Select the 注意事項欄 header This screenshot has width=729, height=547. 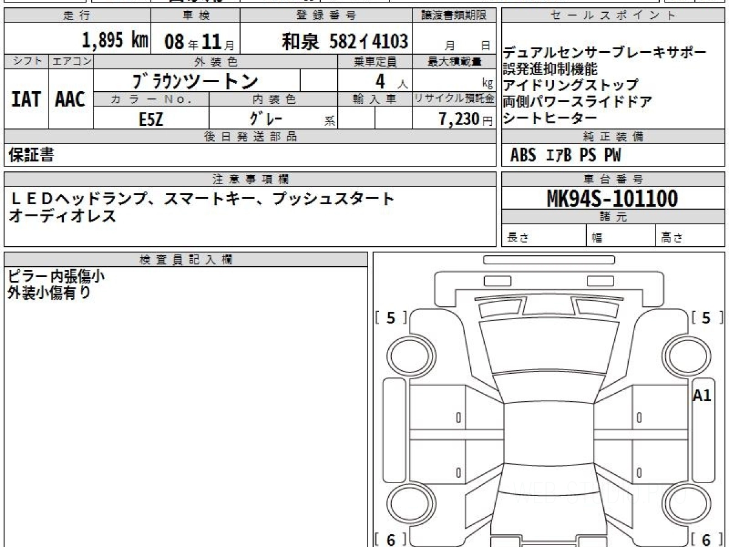(250, 179)
